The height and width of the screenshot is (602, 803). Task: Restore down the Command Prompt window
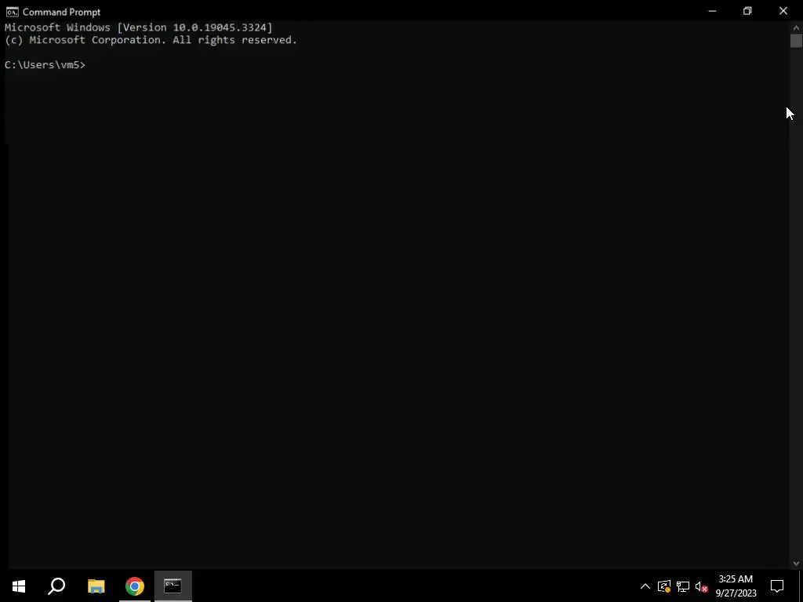(x=747, y=11)
